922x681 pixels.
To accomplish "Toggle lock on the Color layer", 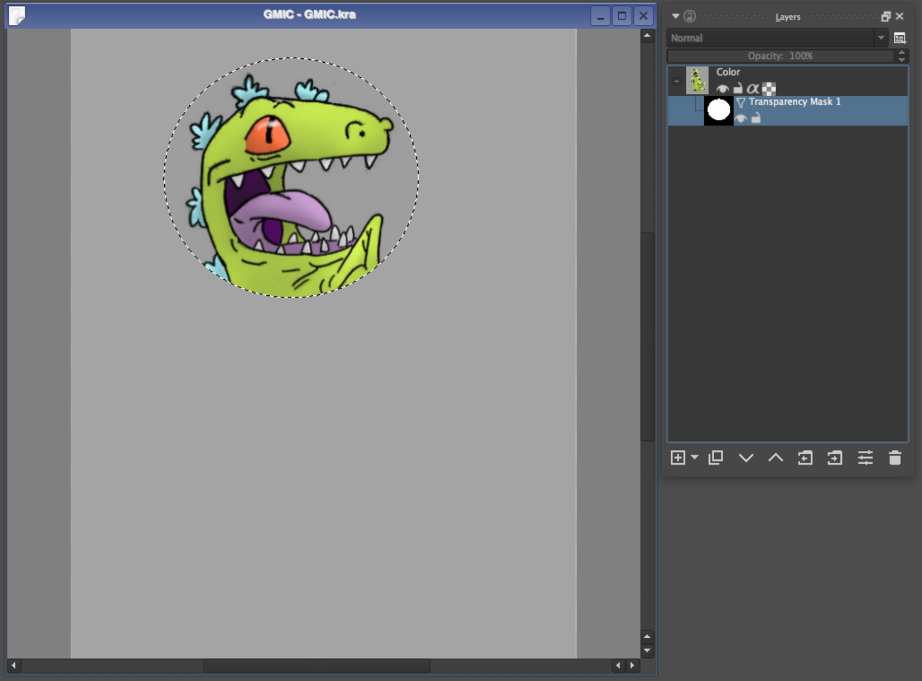I will point(738,89).
